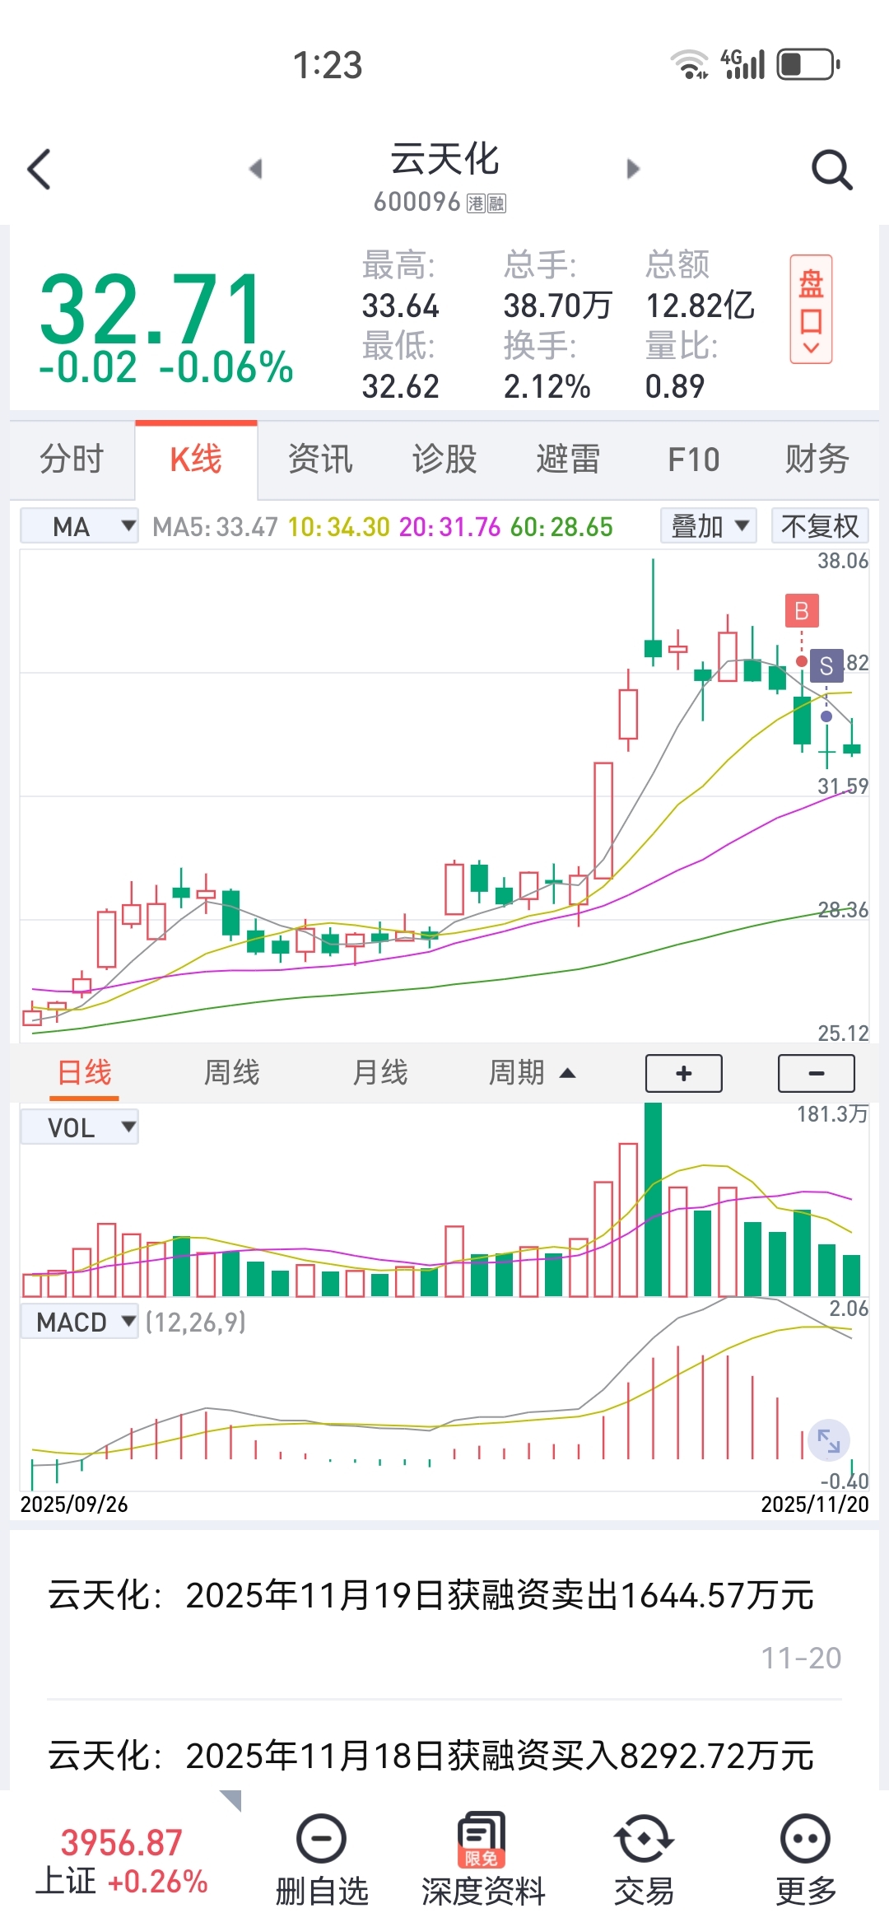Viewport: 889px width, 1927px height.
Task: Tap the battery status icon
Action: coord(808,64)
